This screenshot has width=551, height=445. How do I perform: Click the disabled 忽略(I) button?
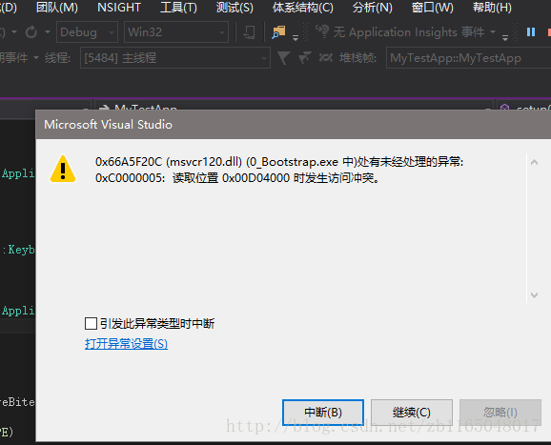(500, 412)
